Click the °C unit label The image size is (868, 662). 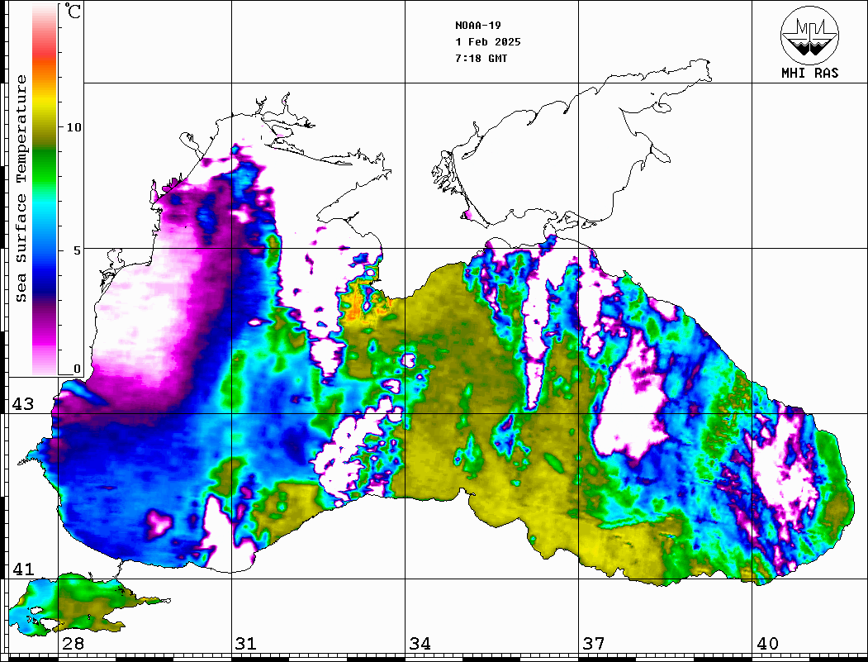[x=72, y=11]
